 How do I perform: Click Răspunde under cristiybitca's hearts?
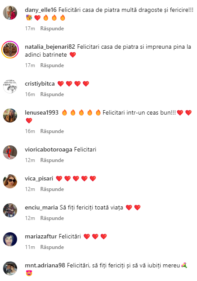[x=52, y=94]
